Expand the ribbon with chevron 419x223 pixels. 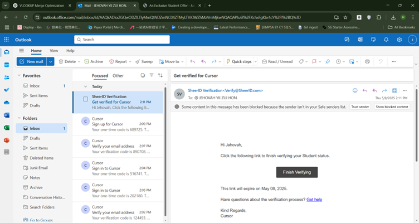tap(416, 64)
